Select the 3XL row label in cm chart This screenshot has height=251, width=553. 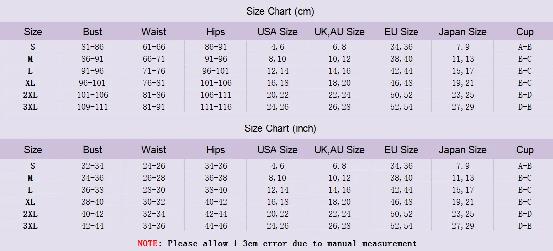coord(30,107)
